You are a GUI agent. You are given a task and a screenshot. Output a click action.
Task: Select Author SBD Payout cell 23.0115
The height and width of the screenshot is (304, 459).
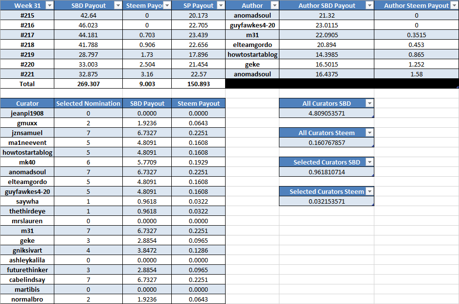tap(327, 25)
